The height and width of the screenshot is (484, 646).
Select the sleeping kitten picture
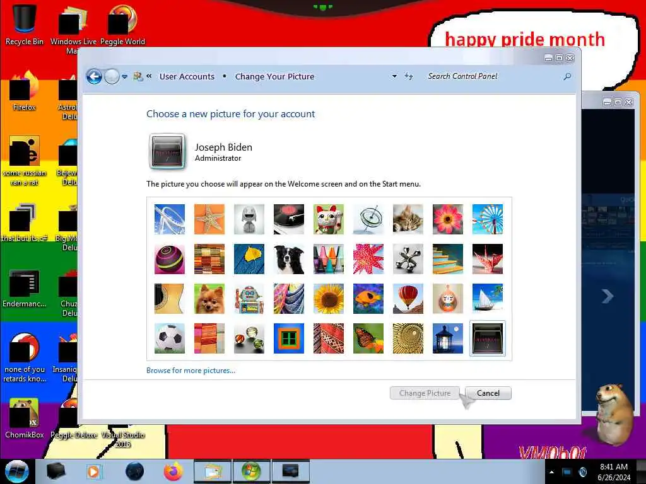[x=408, y=219]
